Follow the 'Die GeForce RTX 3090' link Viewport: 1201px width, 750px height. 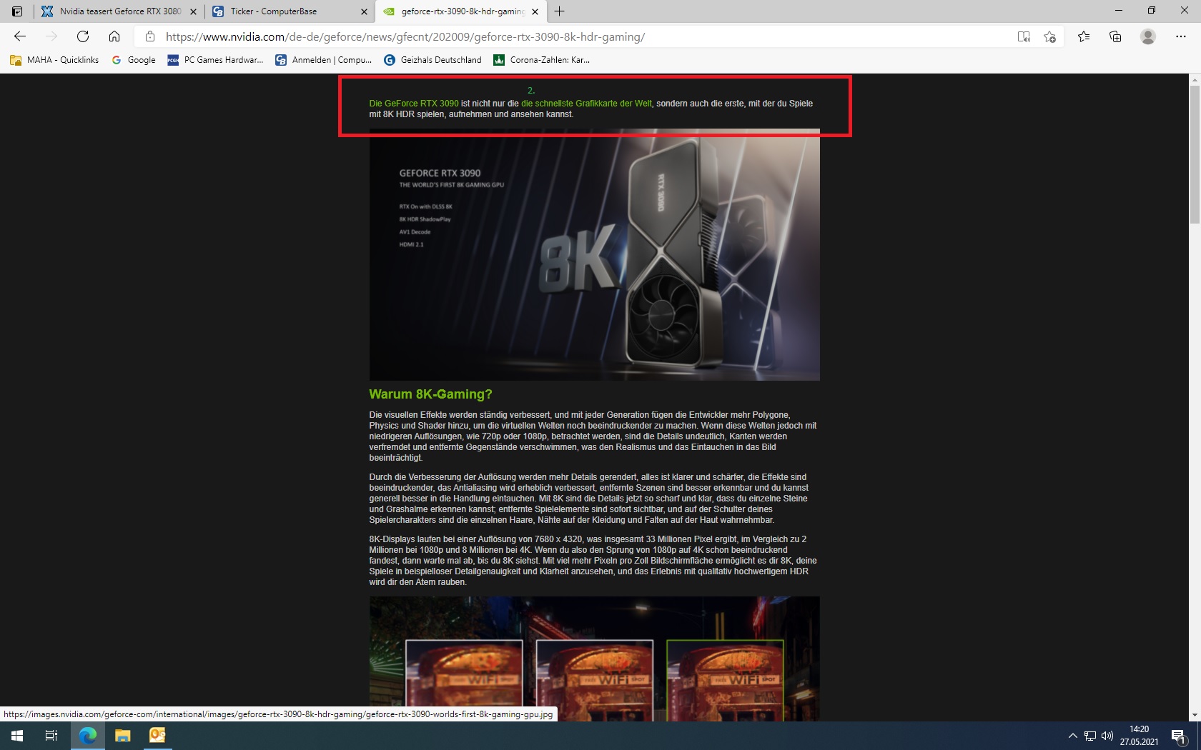414,104
